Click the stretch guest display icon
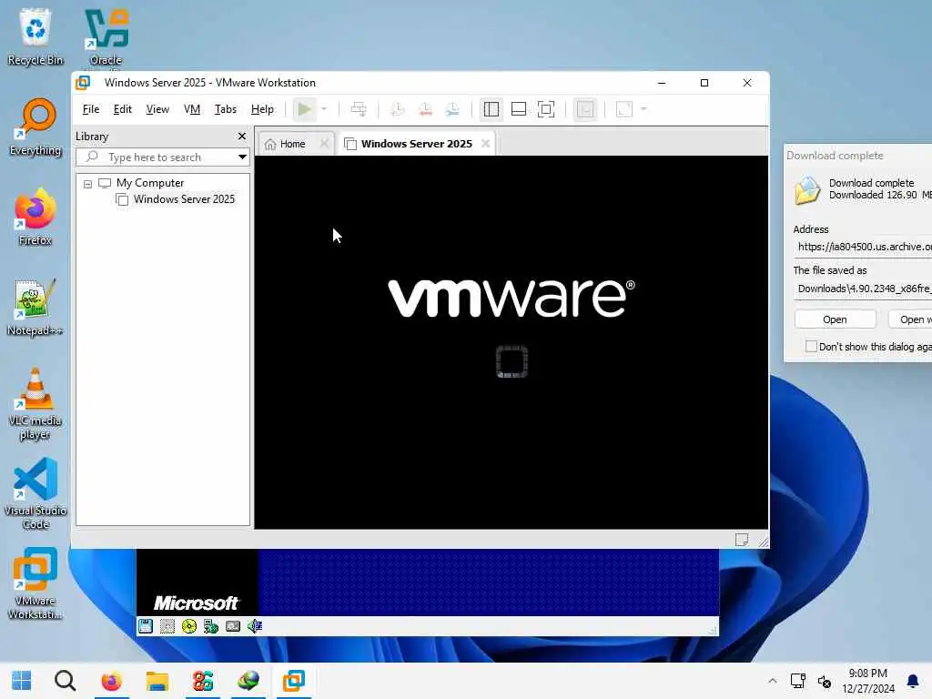 (x=624, y=109)
